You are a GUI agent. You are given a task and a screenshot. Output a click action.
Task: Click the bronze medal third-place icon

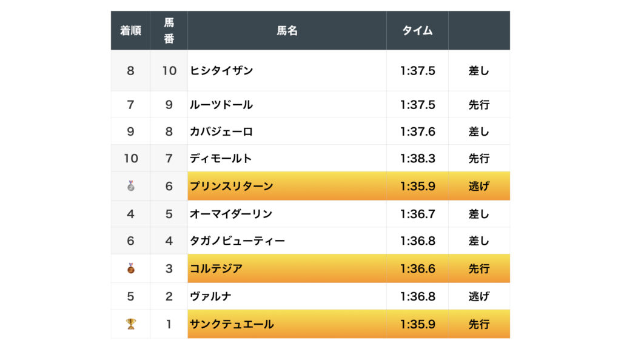(130, 268)
